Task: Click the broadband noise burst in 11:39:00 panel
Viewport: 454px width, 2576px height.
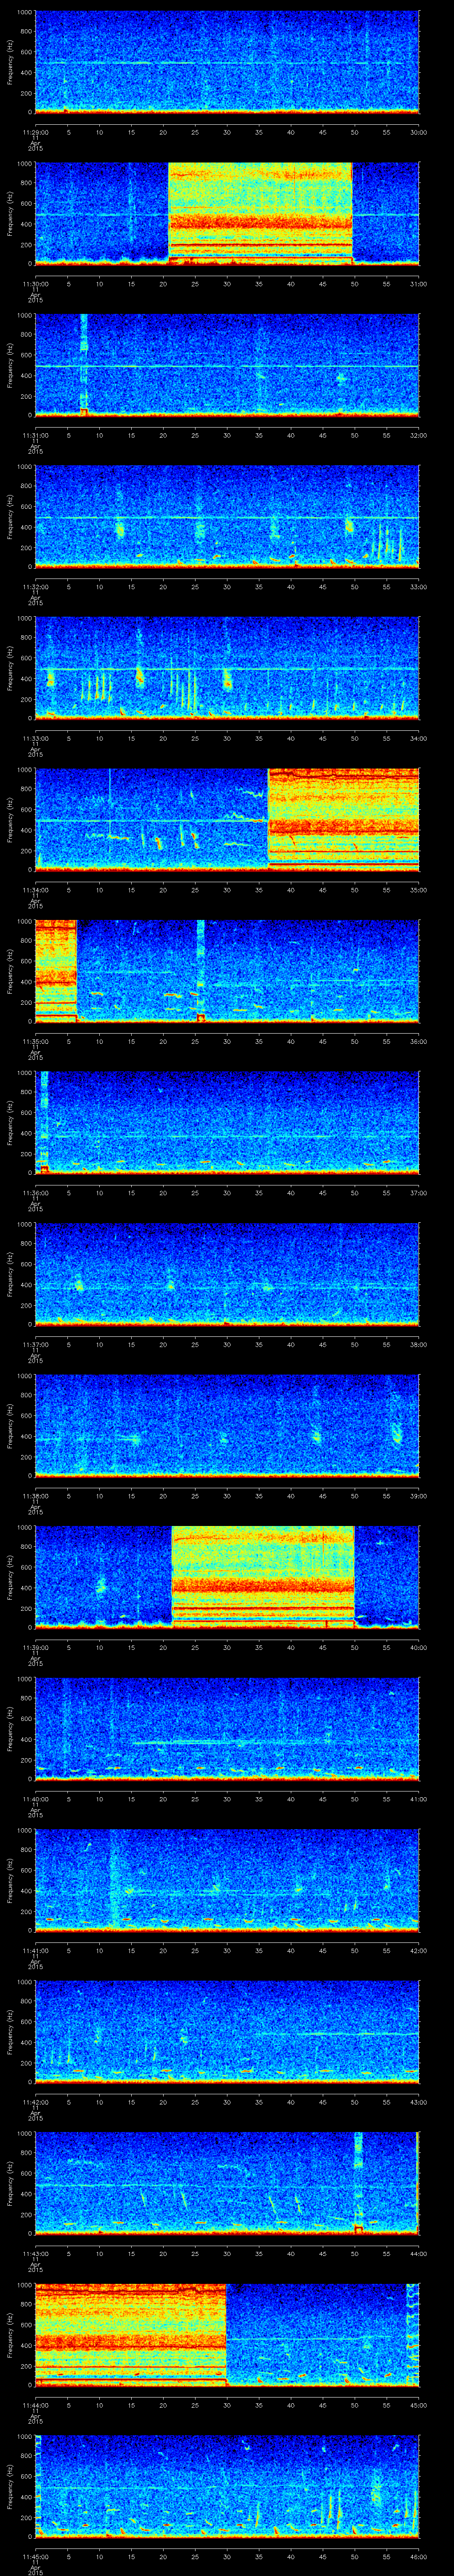Action: [262, 1576]
